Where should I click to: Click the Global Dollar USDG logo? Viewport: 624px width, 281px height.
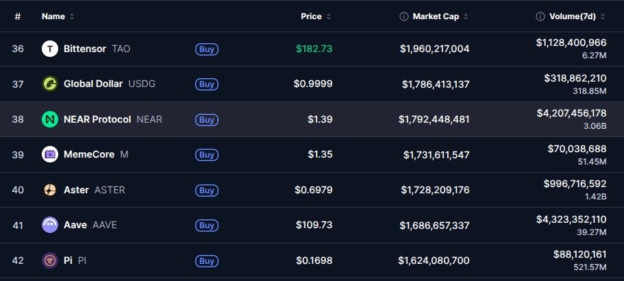coord(50,84)
